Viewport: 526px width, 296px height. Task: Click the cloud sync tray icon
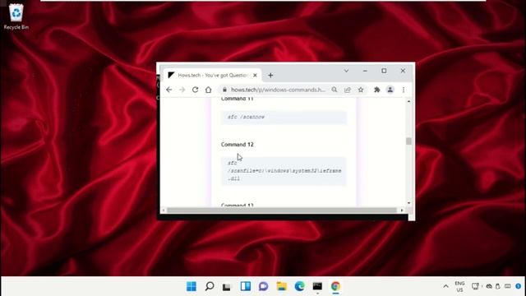pyautogui.click(x=489, y=286)
